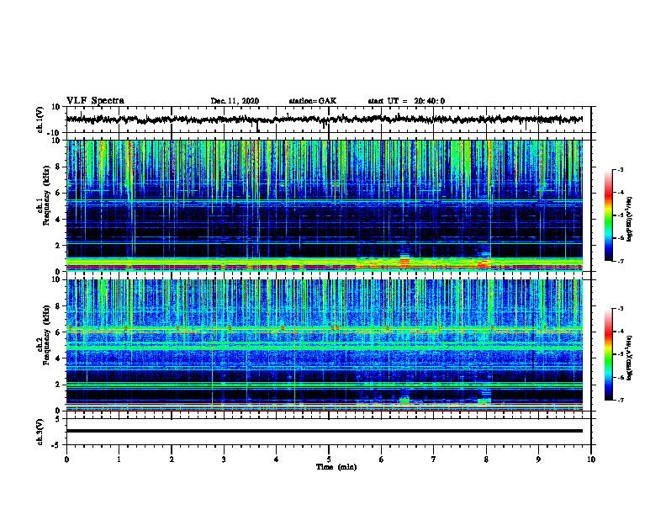Click the "8" kHz tick on ch.1 frequency axis
Viewport: 666px width, 515px height.
click(x=59, y=167)
